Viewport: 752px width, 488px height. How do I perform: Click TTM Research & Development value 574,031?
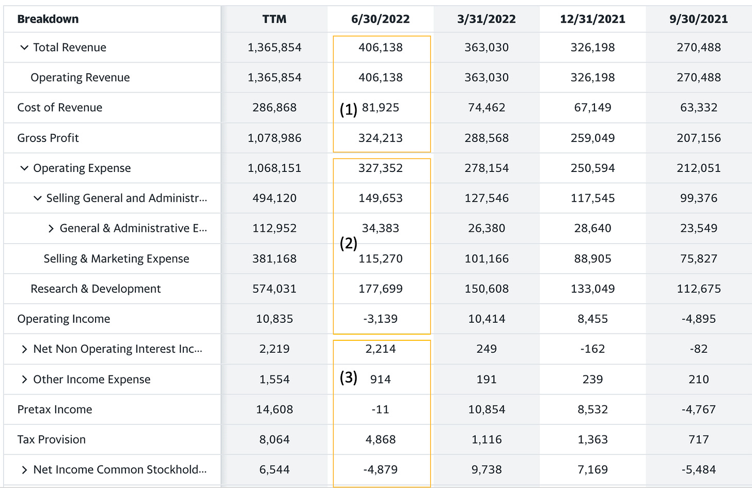(x=274, y=289)
